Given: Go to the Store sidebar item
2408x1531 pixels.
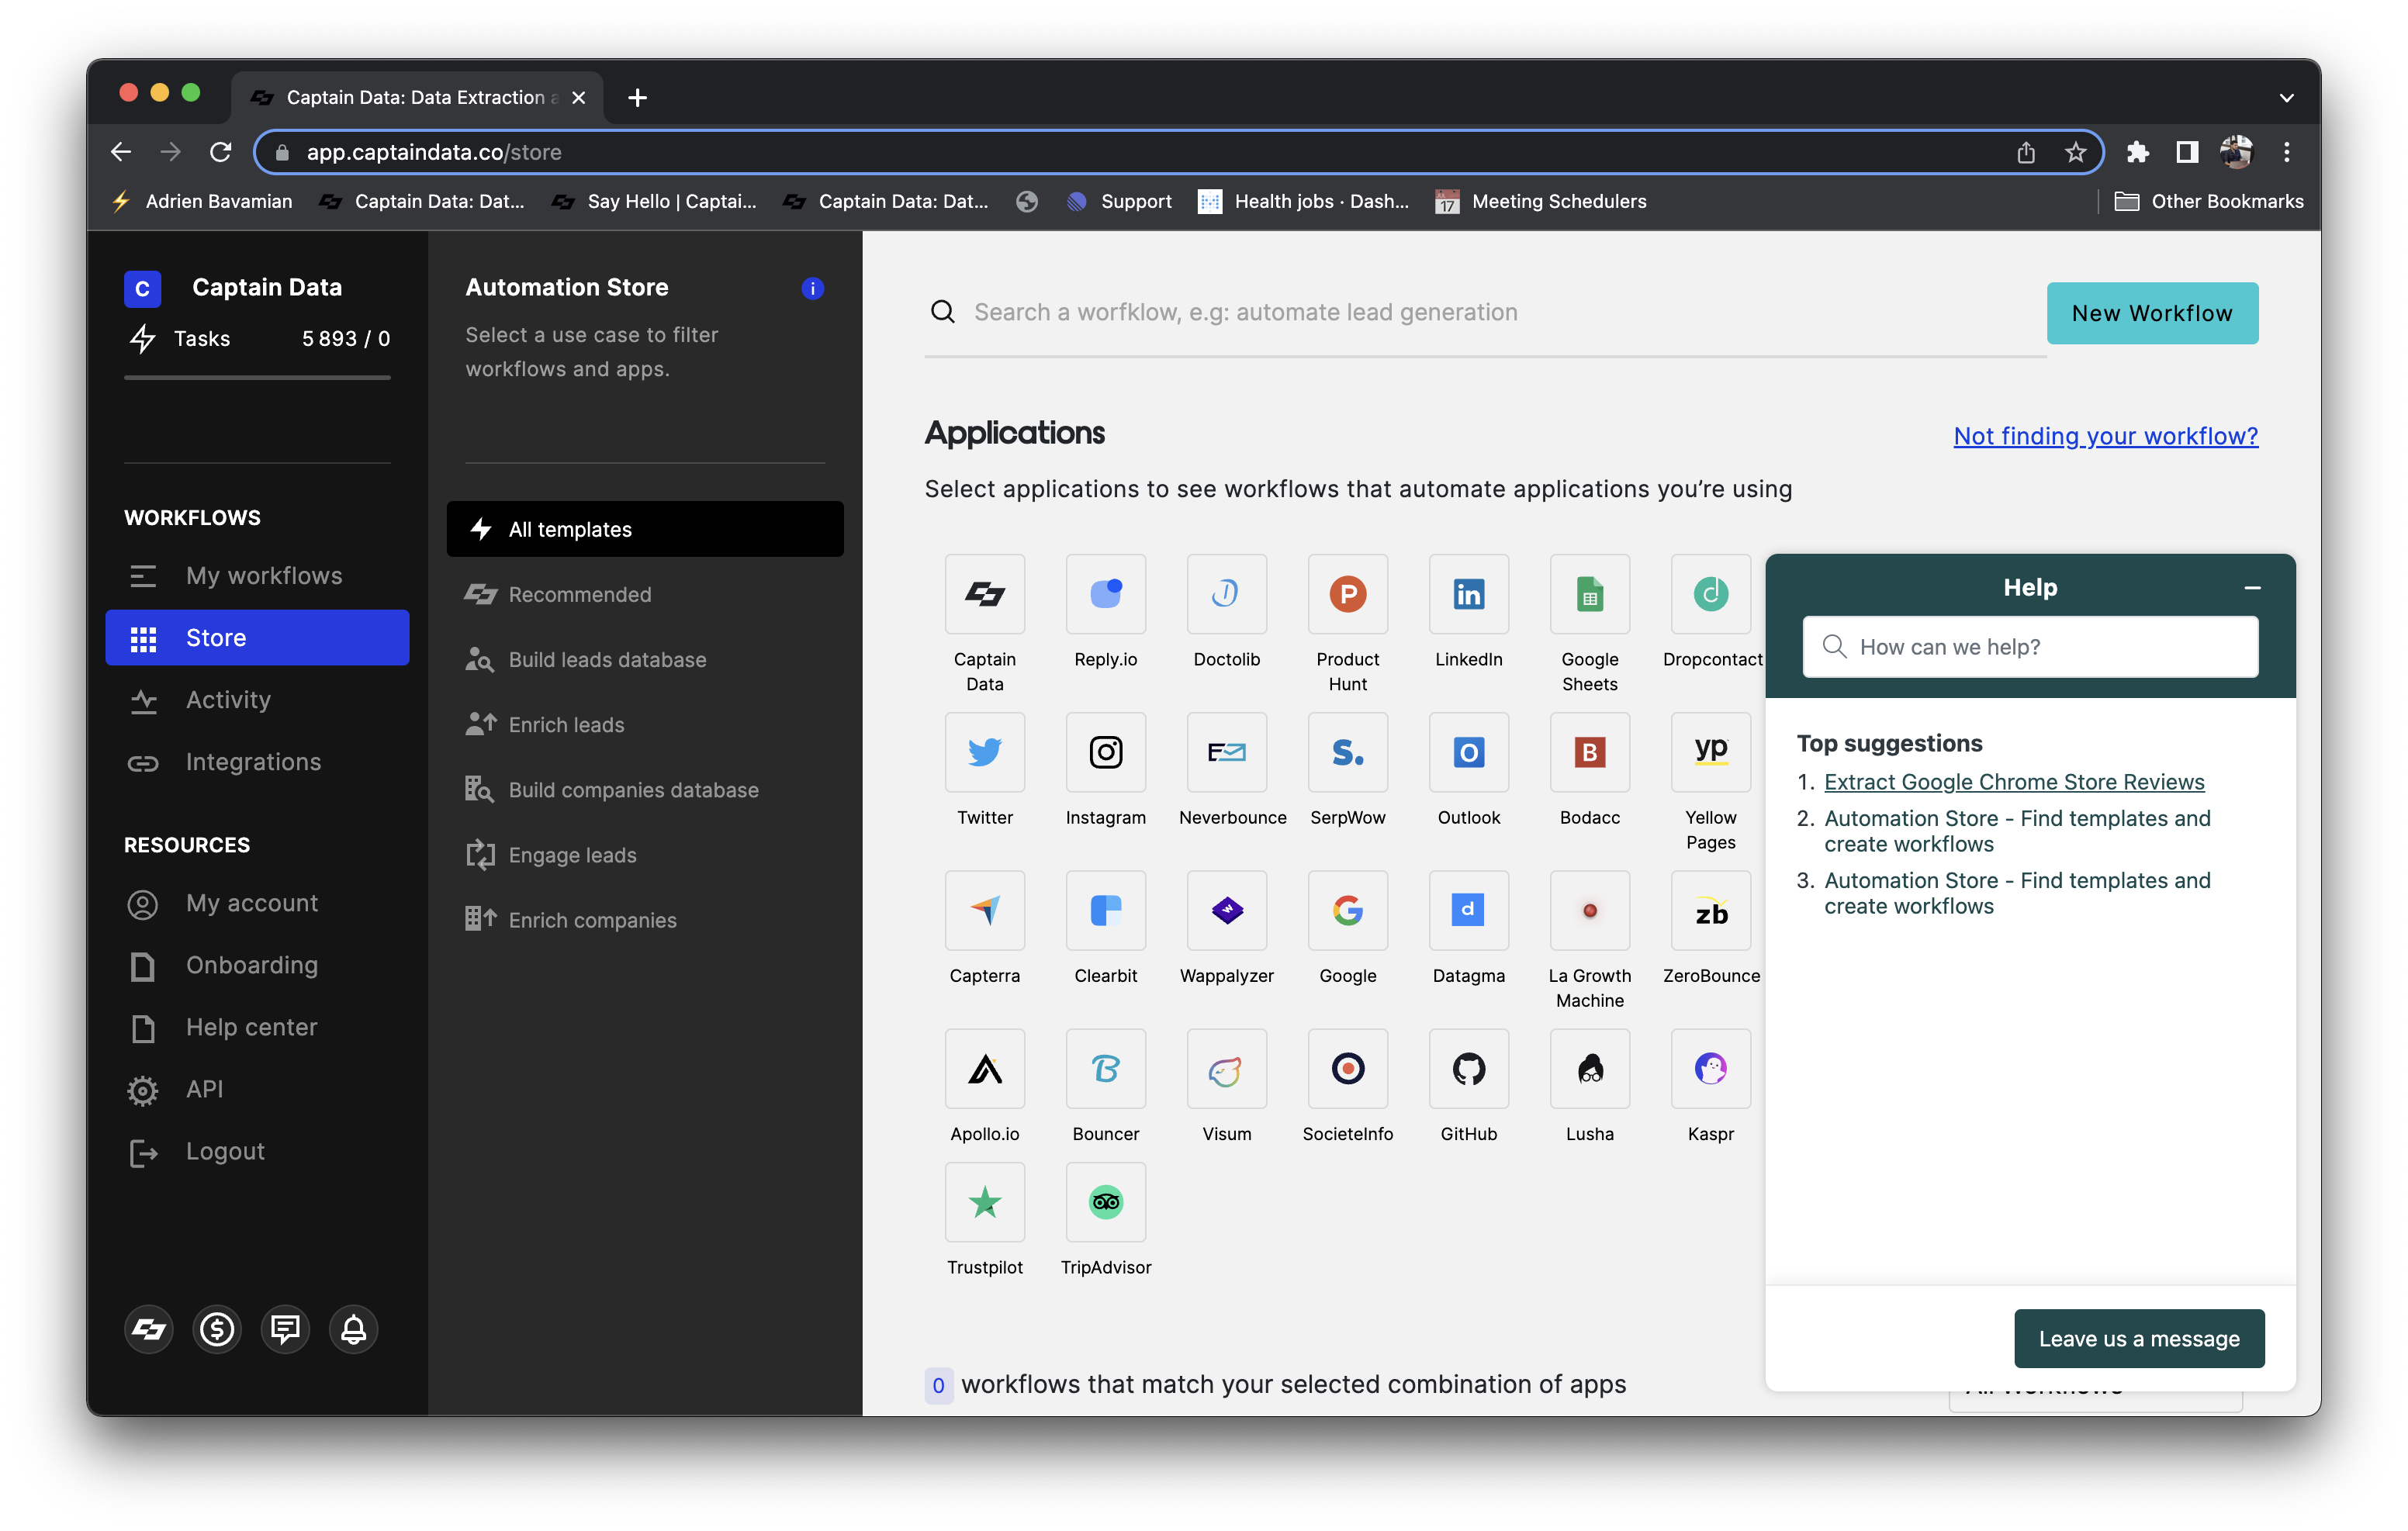Looking at the screenshot, I should (257, 638).
